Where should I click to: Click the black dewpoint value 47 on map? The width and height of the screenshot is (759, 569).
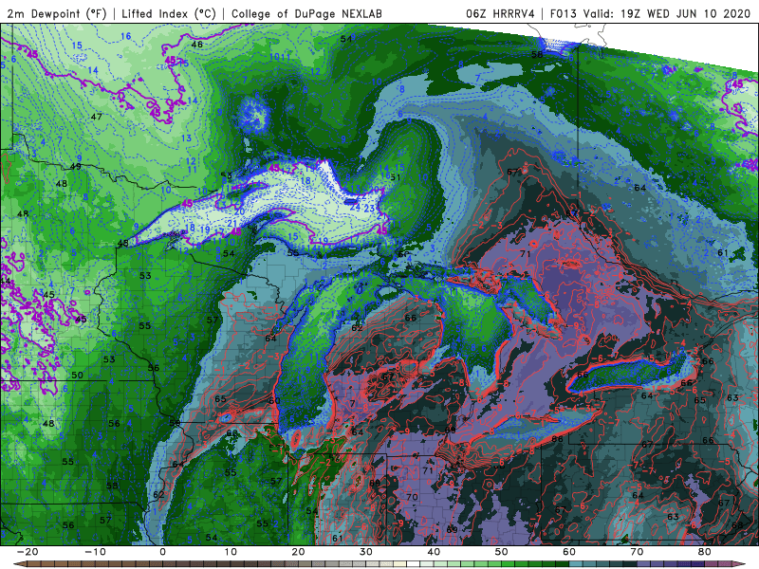[97, 117]
